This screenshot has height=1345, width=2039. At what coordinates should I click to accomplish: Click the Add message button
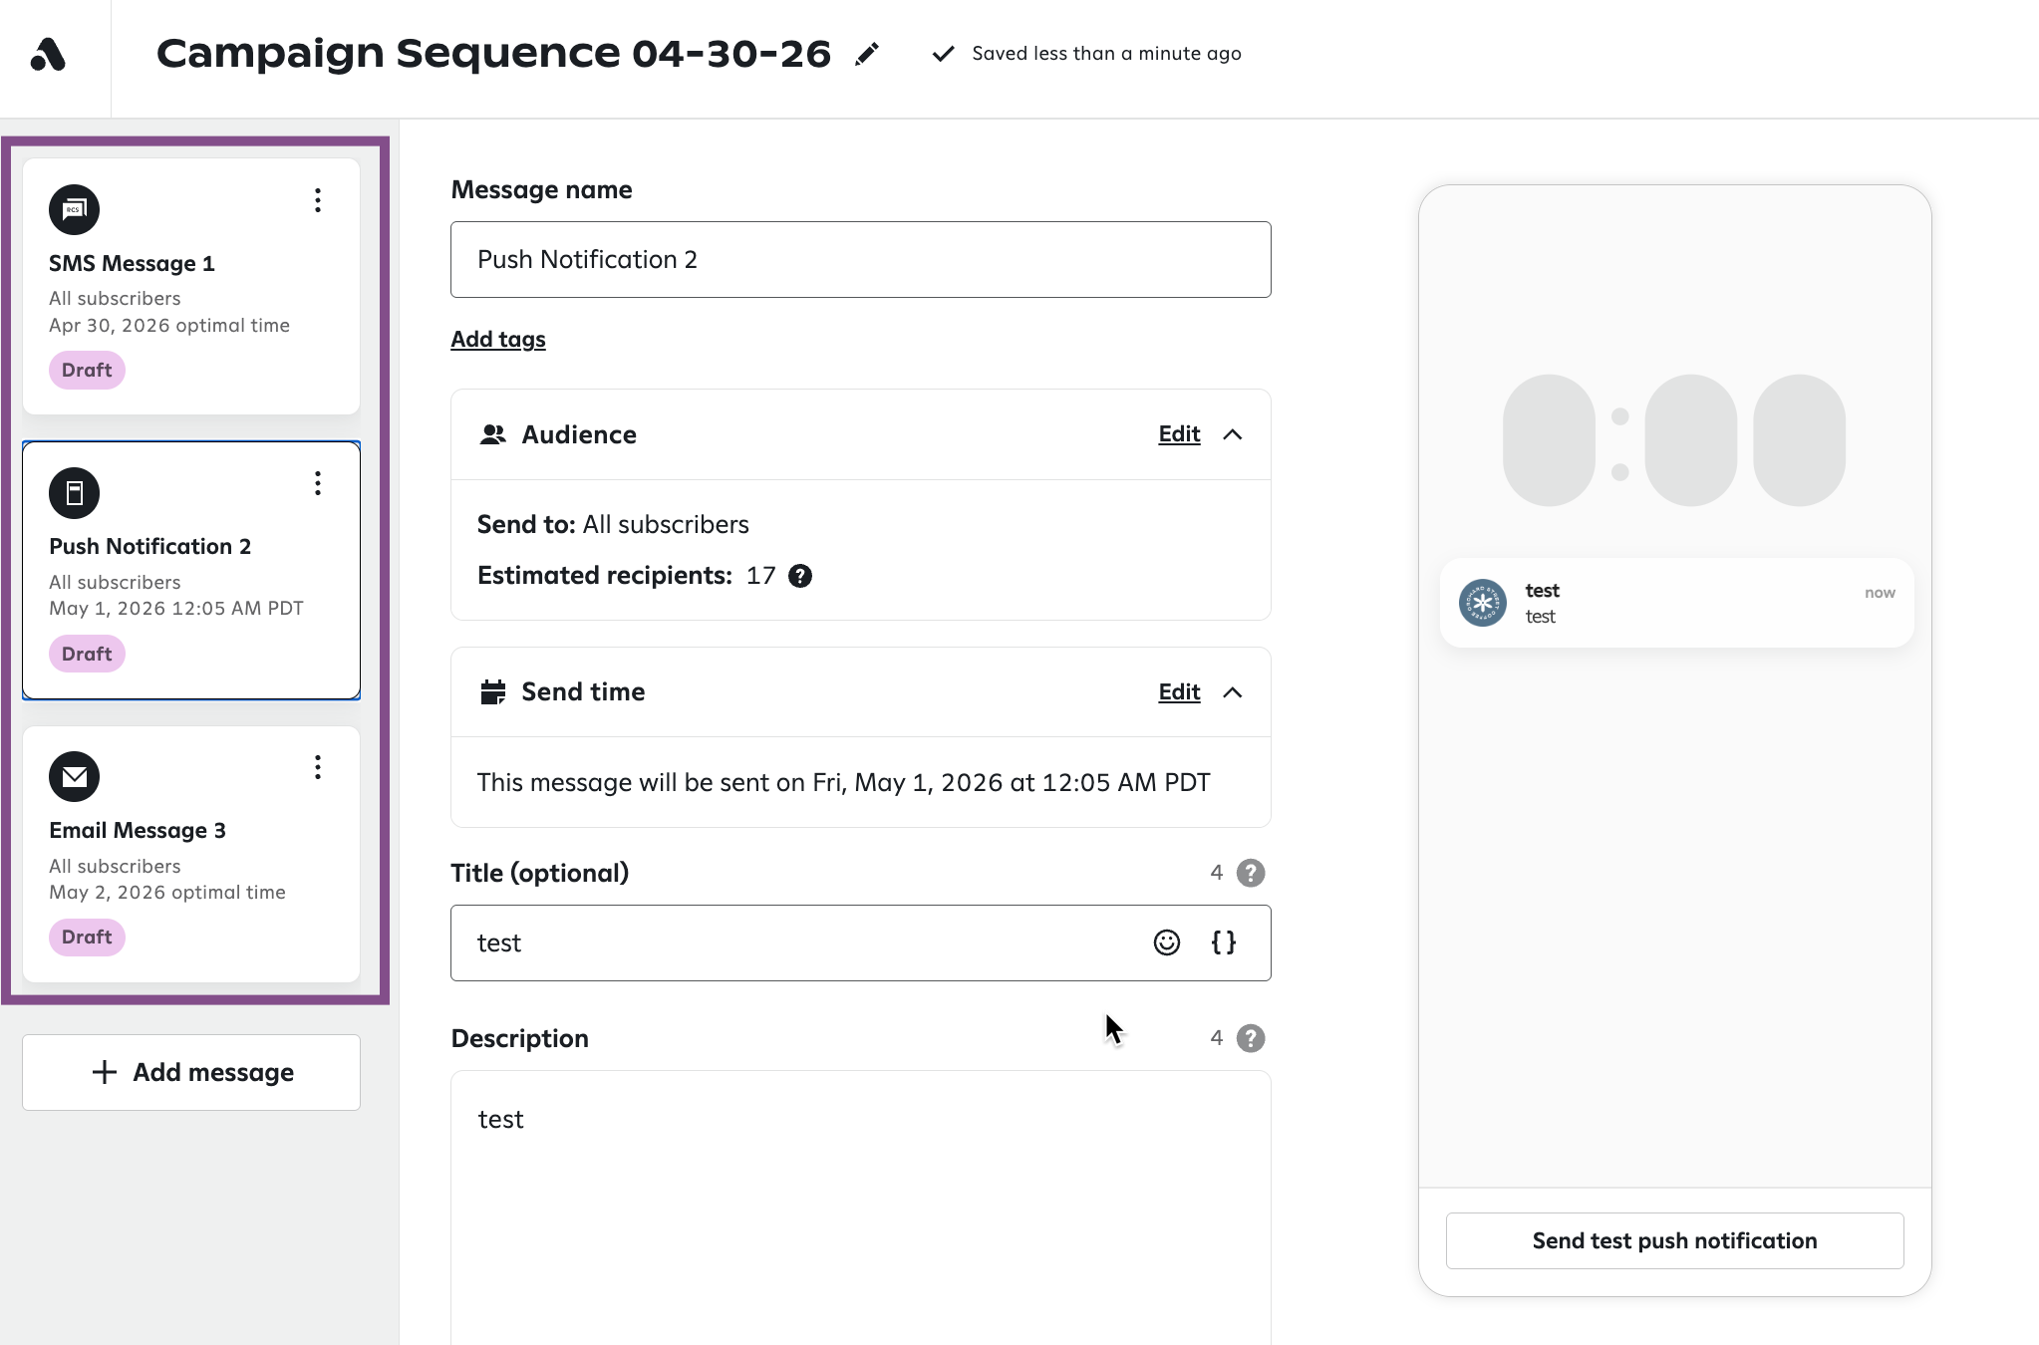click(x=191, y=1072)
